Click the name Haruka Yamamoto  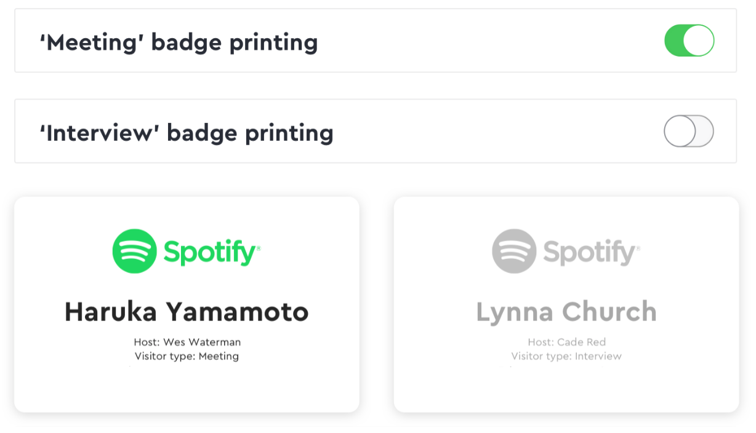point(187,312)
